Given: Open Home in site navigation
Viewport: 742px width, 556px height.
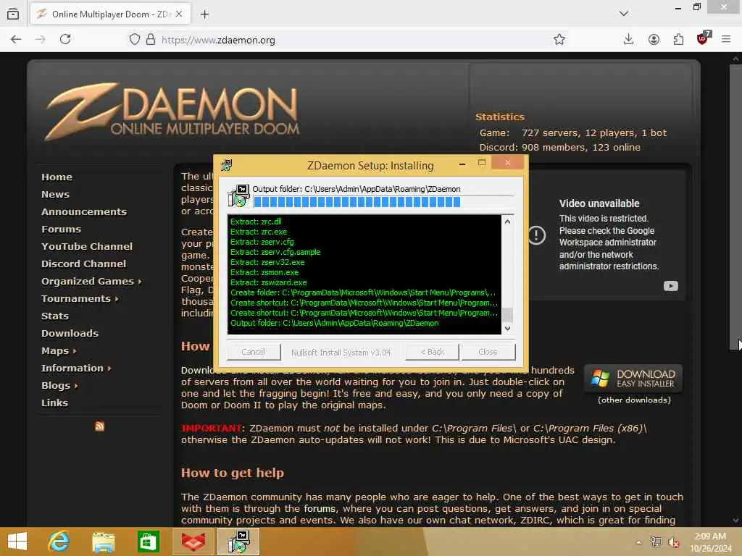Looking at the screenshot, I should tap(57, 177).
